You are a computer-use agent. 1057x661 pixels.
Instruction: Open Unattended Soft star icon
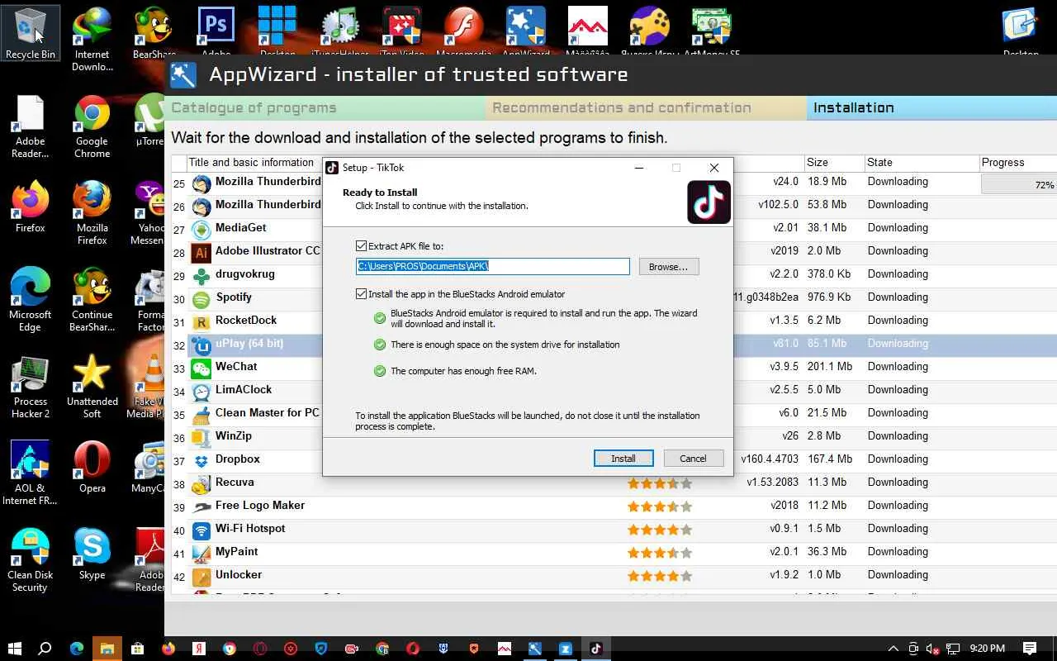tap(92, 386)
